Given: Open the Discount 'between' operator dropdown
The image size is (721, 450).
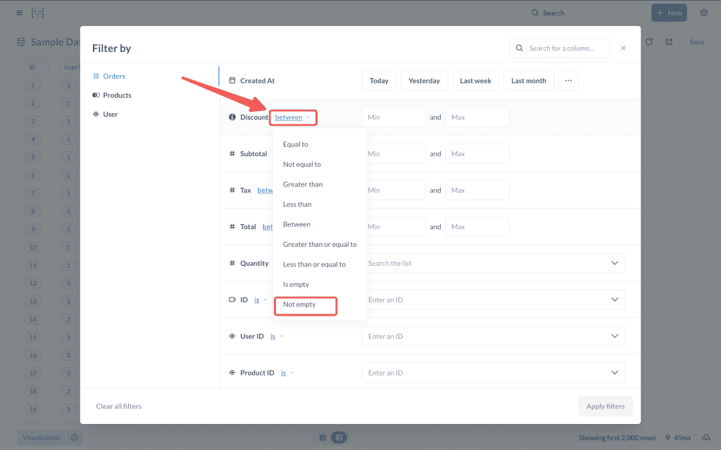Looking at the screenshot, I should 292,117.
